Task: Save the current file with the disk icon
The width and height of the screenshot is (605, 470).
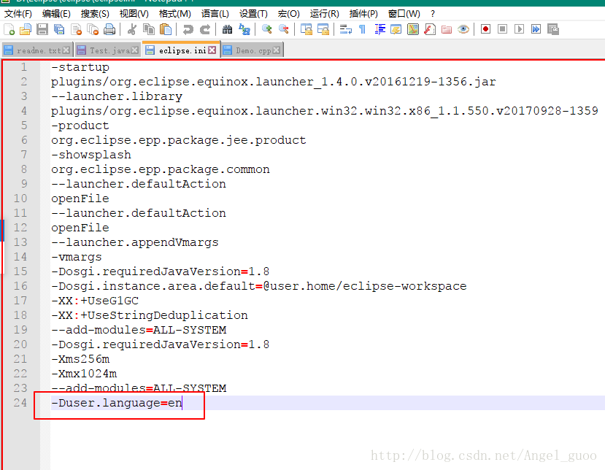Action: tap(42, 29)
